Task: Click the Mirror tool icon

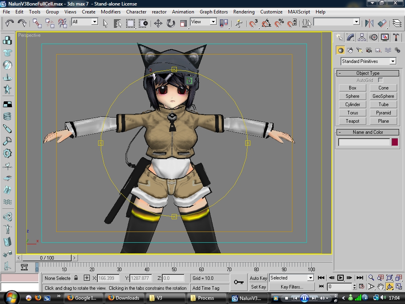Action: click(369, 23)
